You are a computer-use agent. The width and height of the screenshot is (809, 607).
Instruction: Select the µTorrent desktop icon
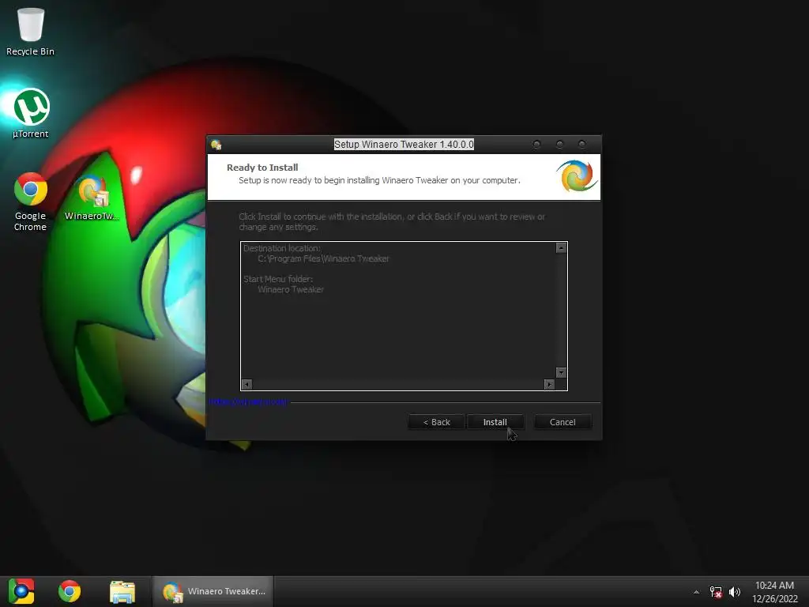point(31,114)
